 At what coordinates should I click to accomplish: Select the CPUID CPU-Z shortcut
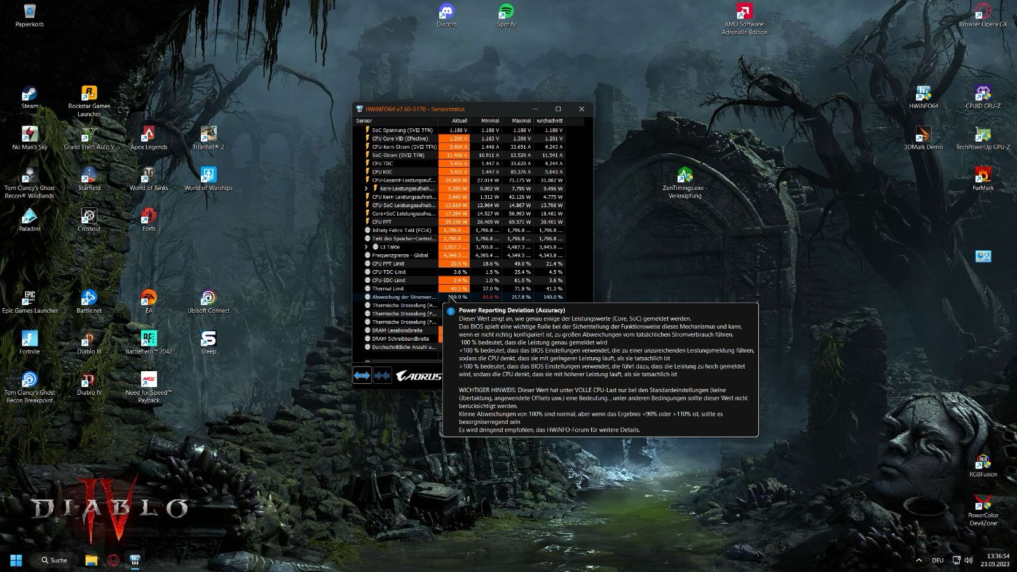click(983, 97)
